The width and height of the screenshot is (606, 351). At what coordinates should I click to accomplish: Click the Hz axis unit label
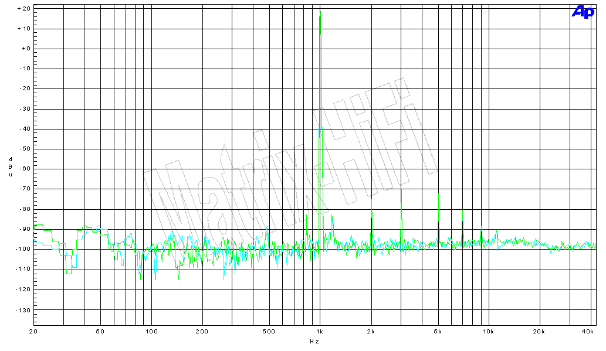tap(314, 340)
